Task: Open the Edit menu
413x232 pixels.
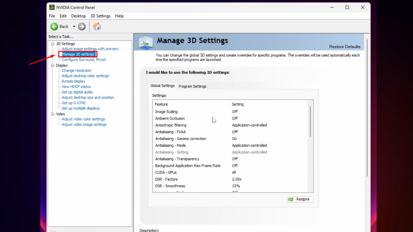Action: 63,16
